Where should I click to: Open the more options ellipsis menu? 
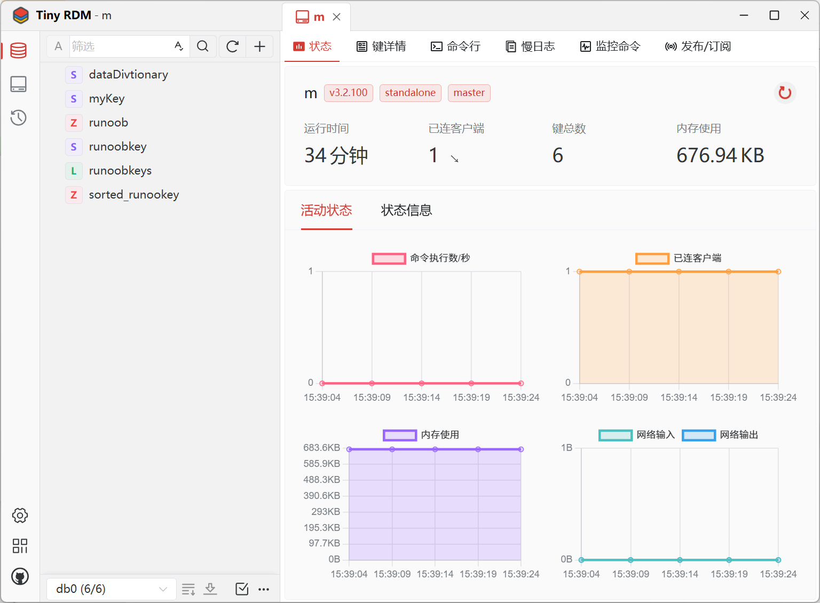point(264,589)
